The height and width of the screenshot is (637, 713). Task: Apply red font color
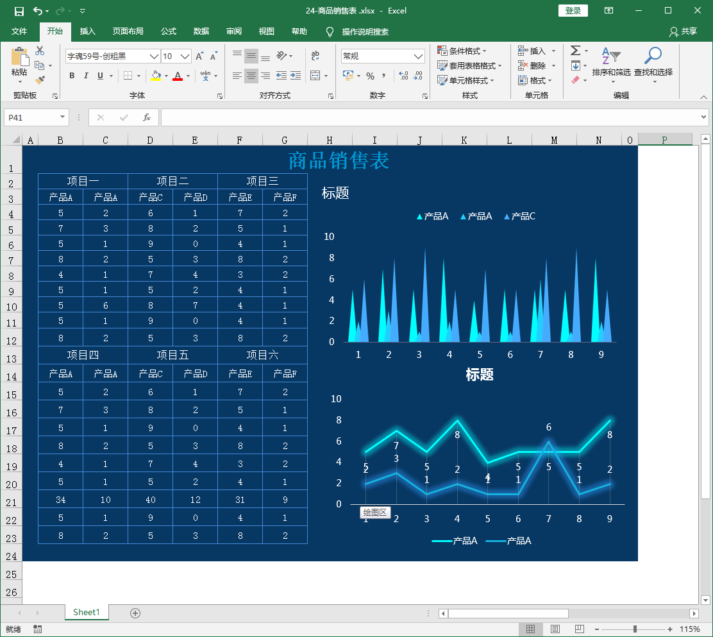click(x=178, y=76)
